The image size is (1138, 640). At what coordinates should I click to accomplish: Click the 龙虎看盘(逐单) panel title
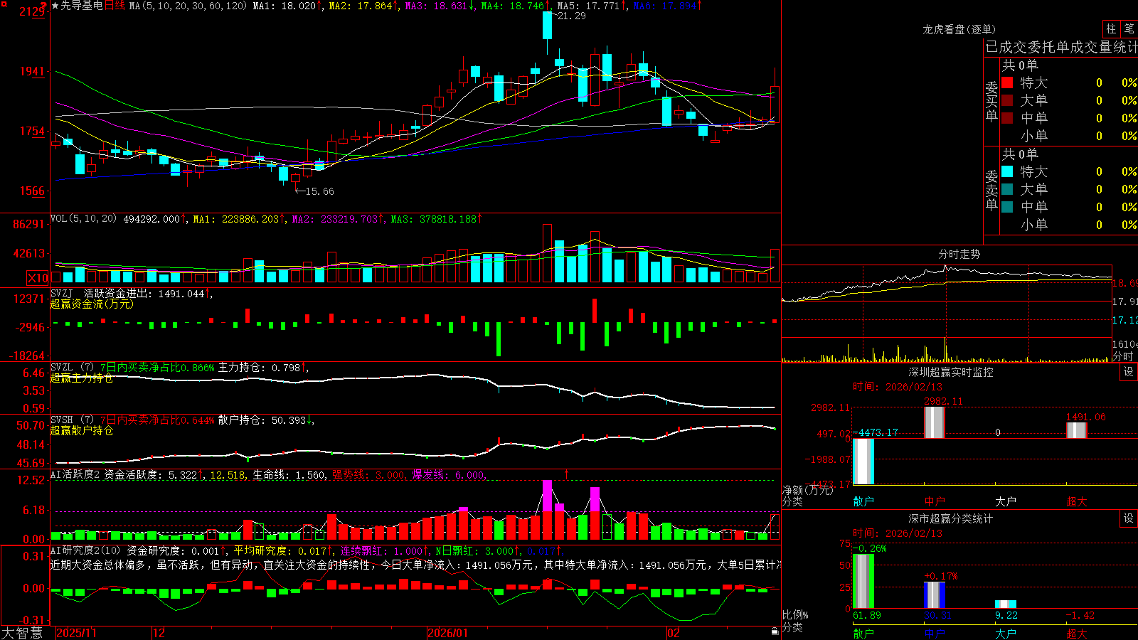point(959,29)
